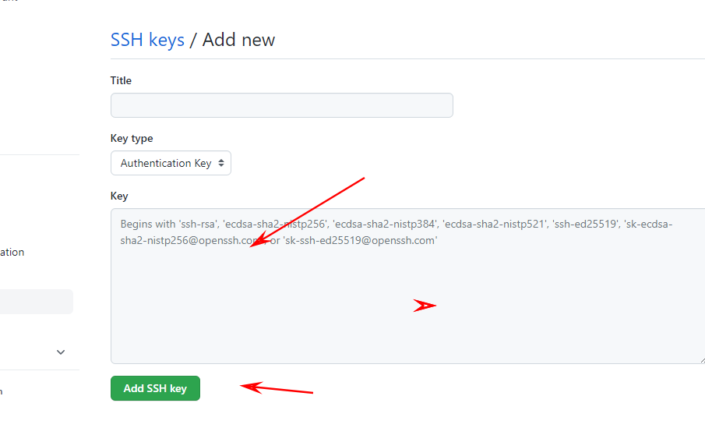Open the SSH keys breadcrumb link

point(147,40)
